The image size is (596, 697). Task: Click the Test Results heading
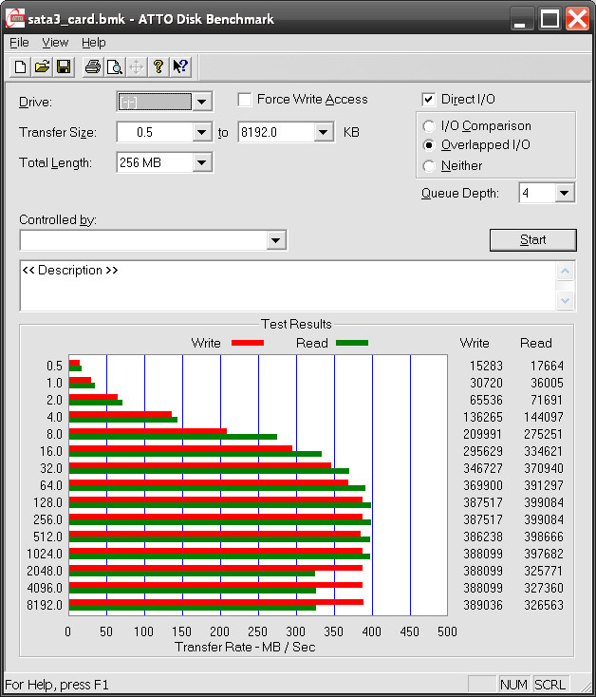pos(296,324)
